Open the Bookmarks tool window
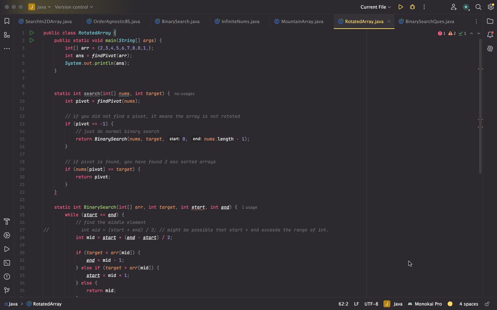Image resolution: width=497 pixels, height=310 pixels. point(7,21)
